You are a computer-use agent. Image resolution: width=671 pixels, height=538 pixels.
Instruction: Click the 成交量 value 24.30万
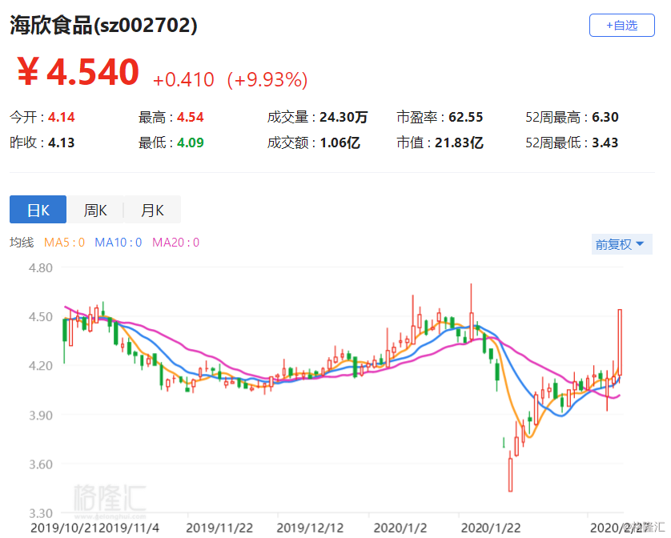pos(344,117)
